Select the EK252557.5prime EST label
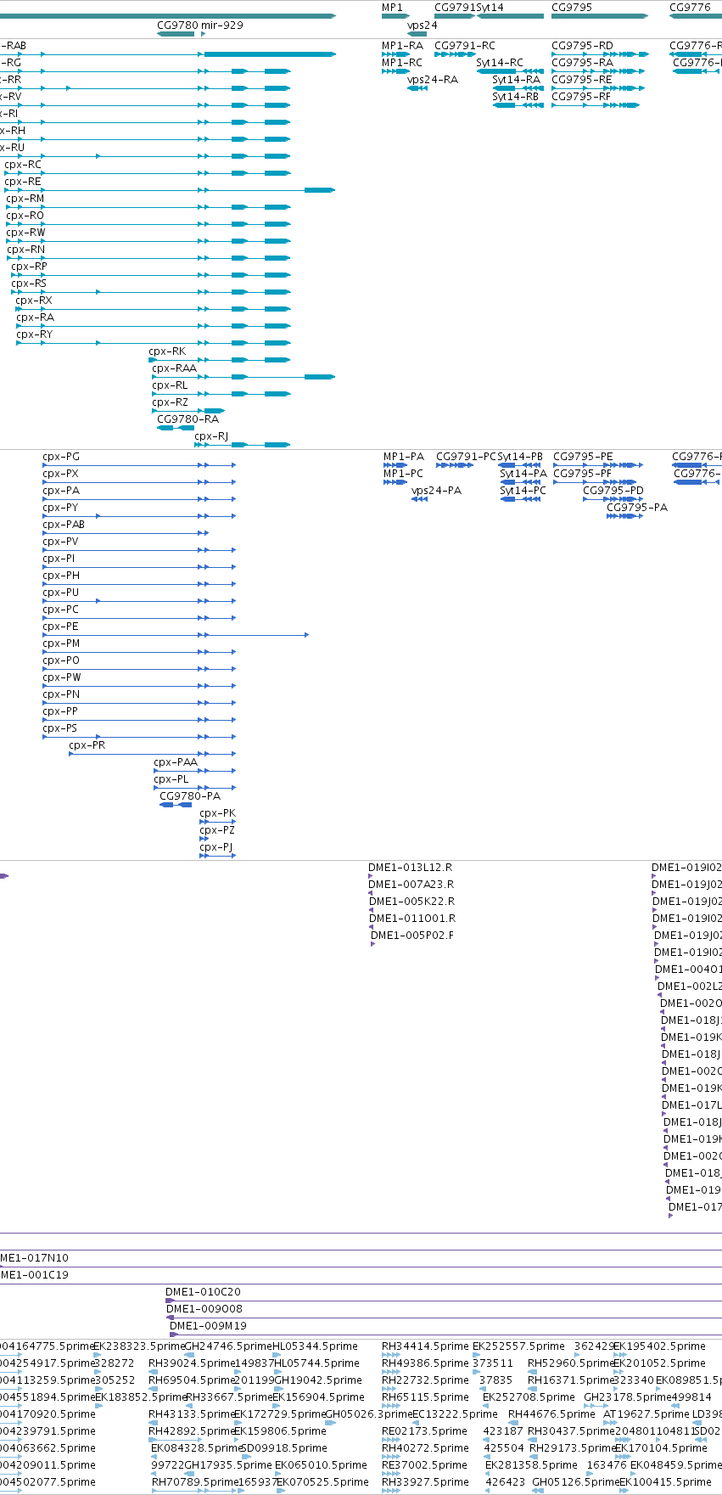722x1495 pixels. tap(518, 1346)
